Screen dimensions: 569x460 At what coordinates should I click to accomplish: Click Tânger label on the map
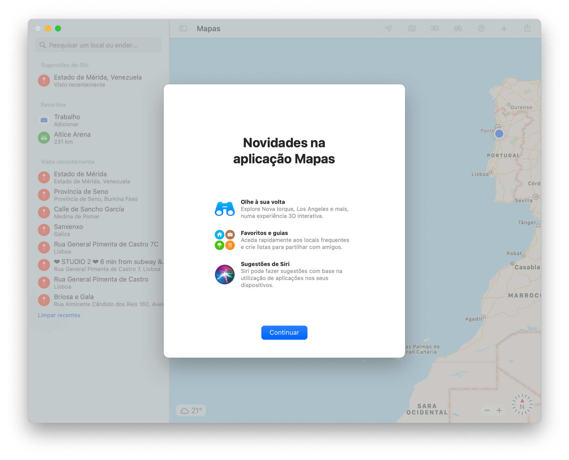tap(527, 223)
